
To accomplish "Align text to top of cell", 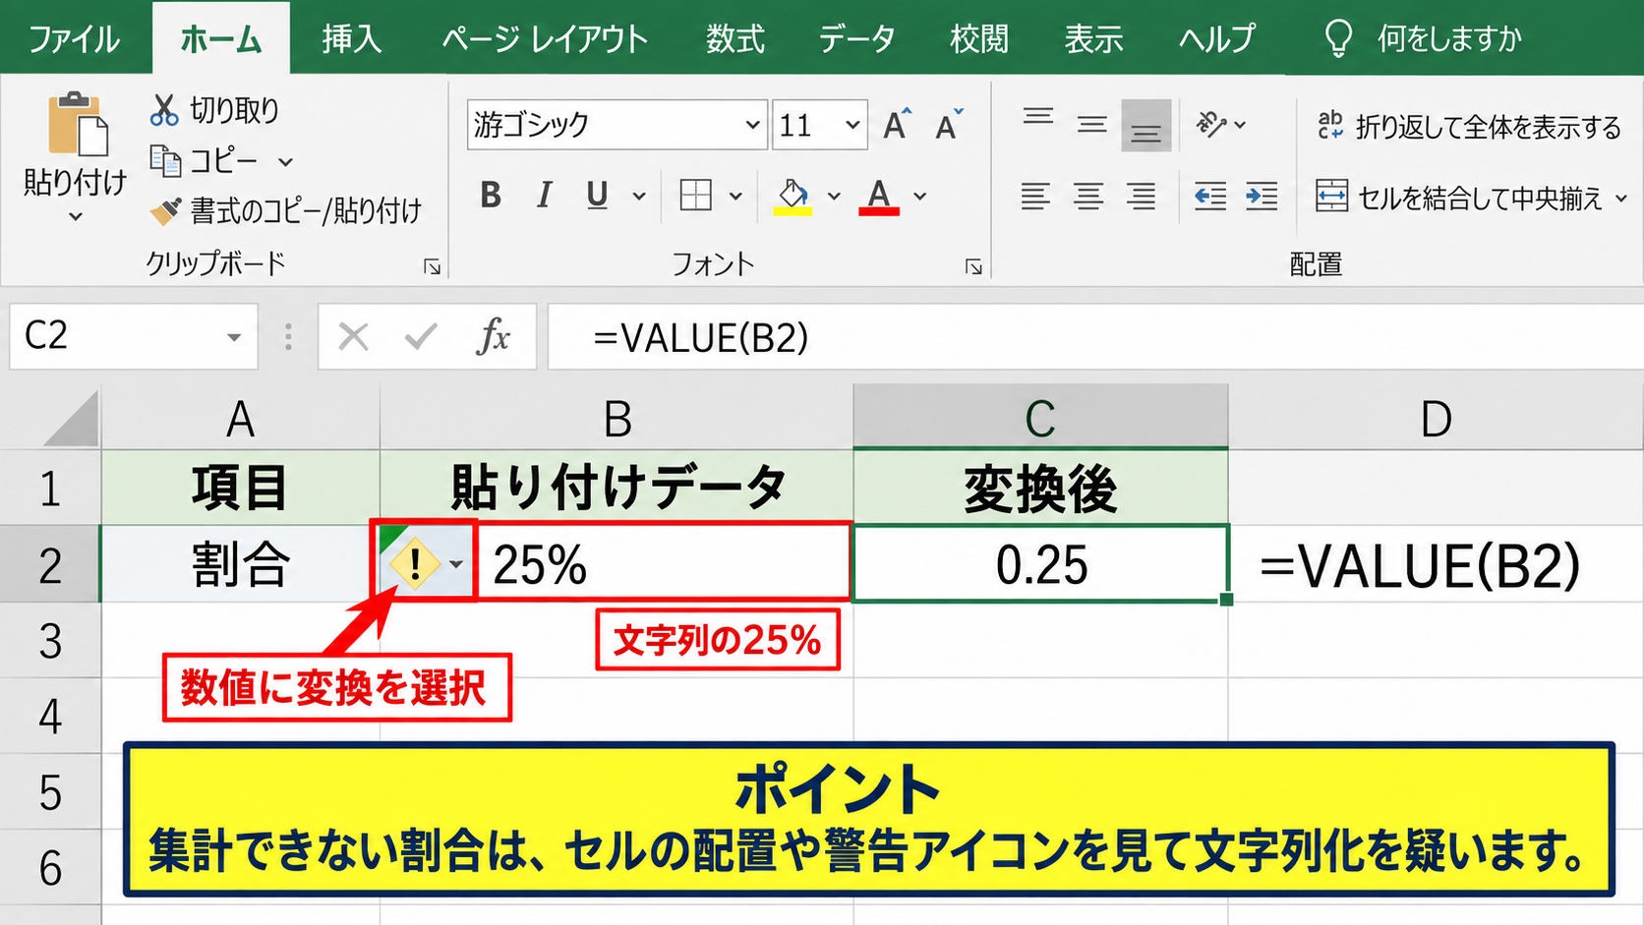I will click(x=1038, y=117).
